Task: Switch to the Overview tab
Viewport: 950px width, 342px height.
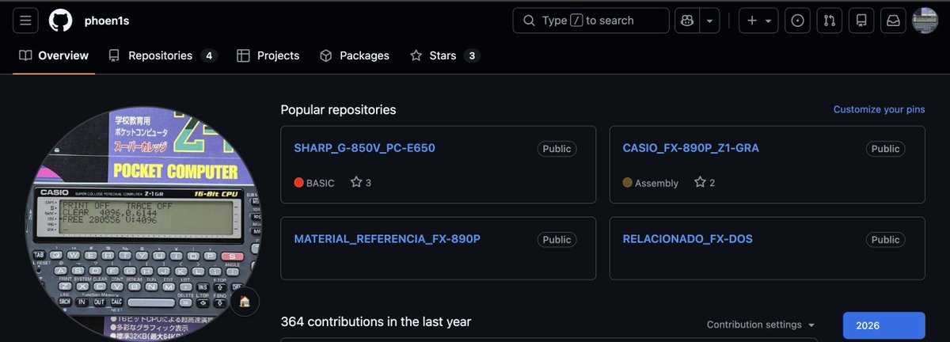Action: click(x=54, y=55)
